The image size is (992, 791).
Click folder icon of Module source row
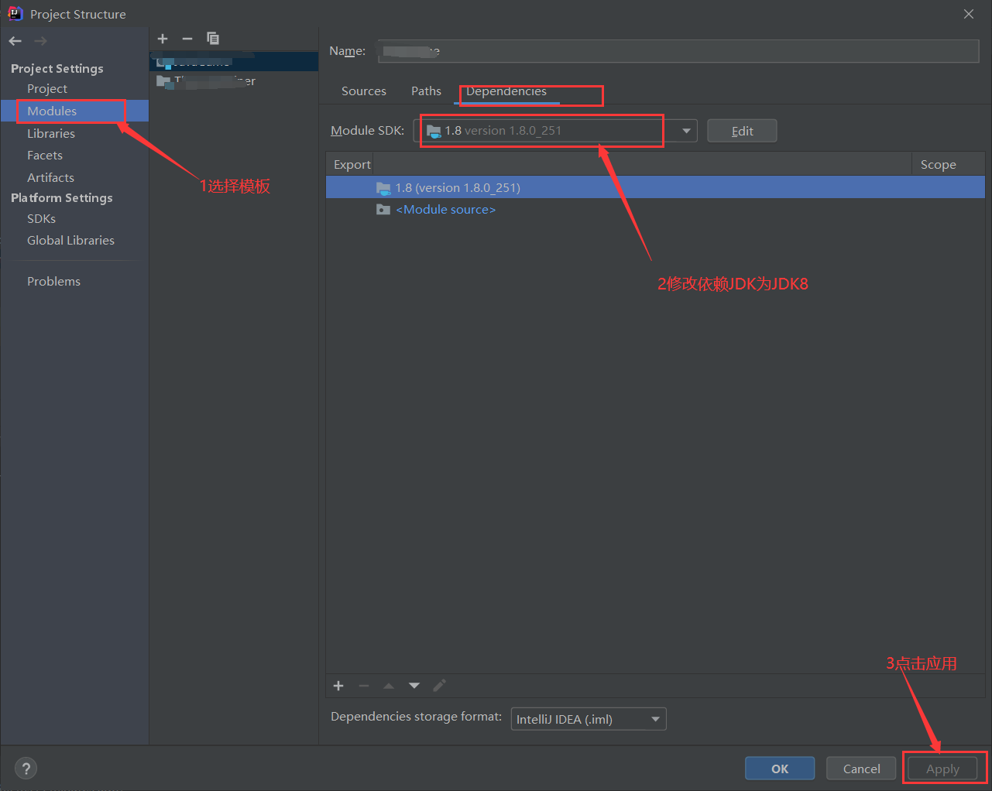pos(383,210)
